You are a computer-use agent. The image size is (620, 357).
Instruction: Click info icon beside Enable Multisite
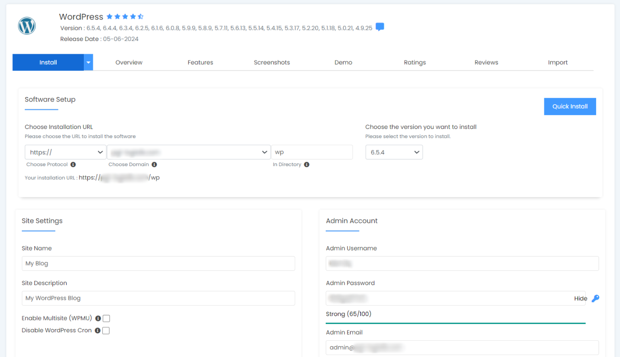[98, 318]
